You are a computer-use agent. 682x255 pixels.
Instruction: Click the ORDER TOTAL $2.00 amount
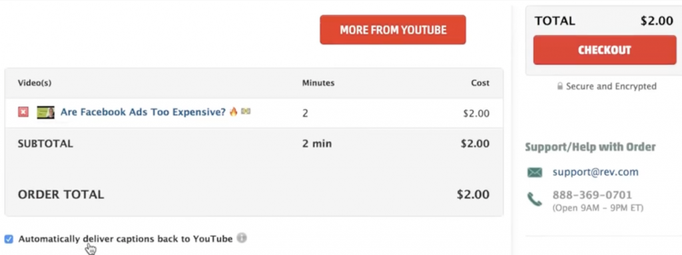point(473,194)
